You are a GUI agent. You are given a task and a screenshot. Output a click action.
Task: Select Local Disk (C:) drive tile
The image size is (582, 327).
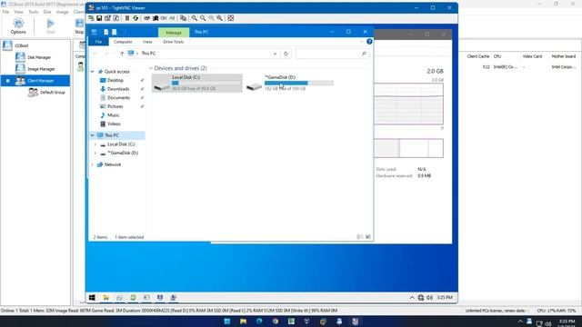pos(197,83)
